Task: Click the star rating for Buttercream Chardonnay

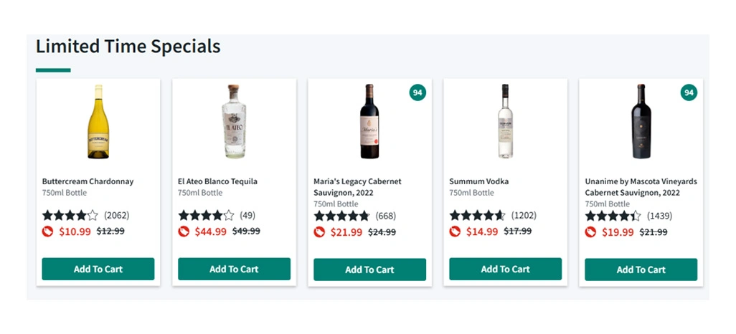Action: point(70,215)
